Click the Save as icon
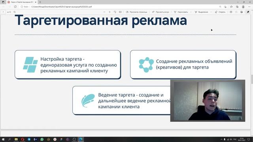The height and width of the screenshot is (142, 253). [x=242, y=12]
